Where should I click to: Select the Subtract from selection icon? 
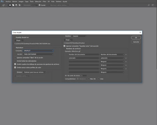coord(16,5)
